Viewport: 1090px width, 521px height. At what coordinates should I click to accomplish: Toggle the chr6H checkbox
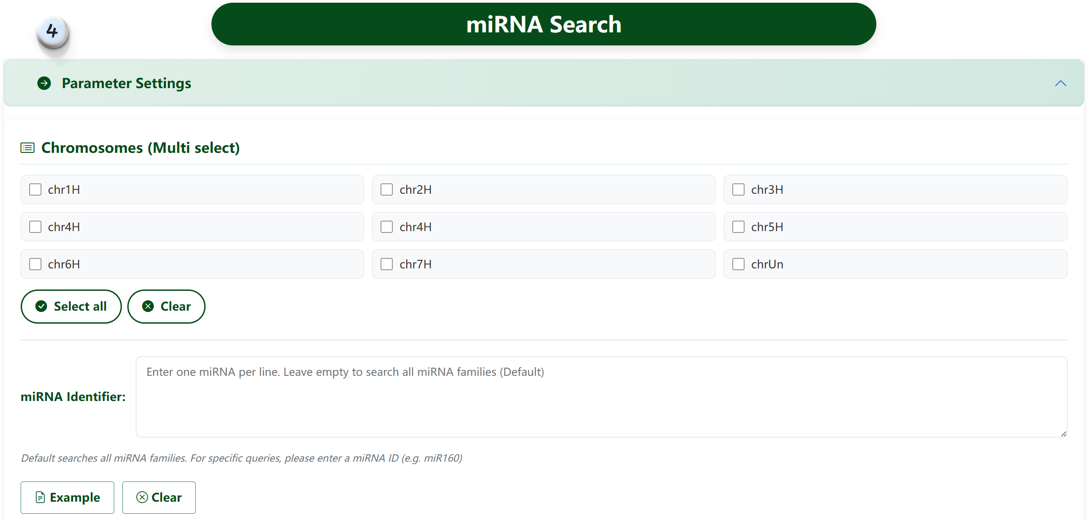[x=35, y=264]
